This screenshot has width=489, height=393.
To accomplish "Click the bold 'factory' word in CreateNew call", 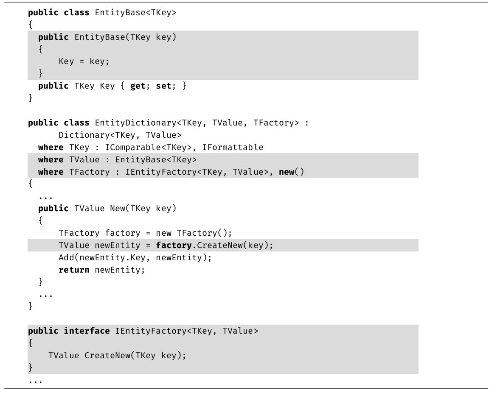I will point(174,245).
